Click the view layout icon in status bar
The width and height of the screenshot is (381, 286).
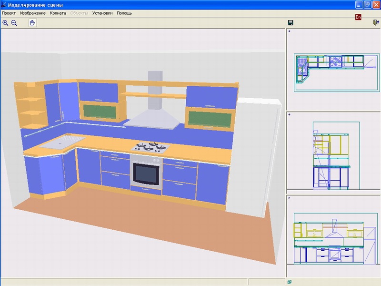(x=290, y=282)
